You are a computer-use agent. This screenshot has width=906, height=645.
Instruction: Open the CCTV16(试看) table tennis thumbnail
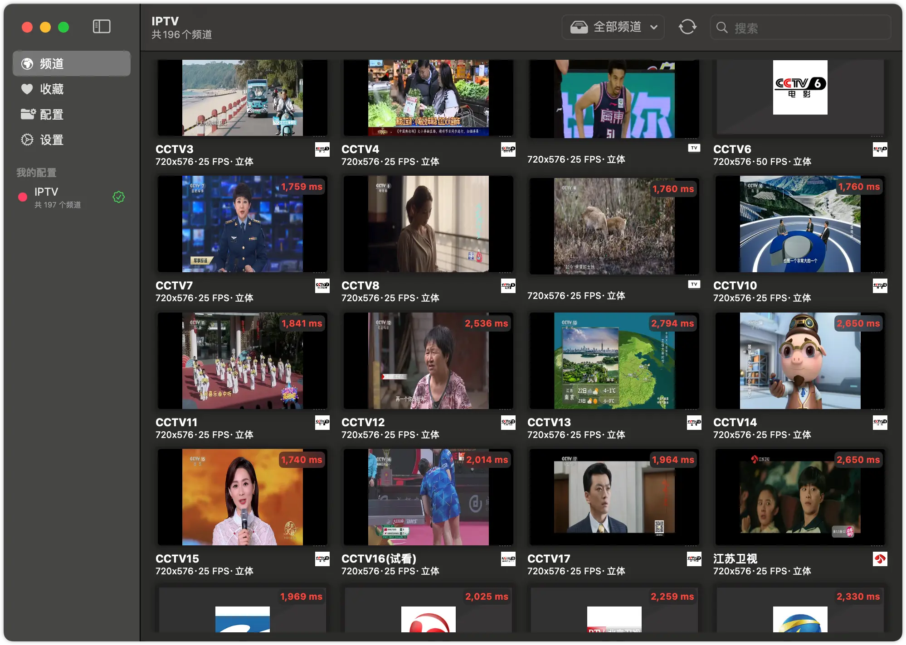429,497
